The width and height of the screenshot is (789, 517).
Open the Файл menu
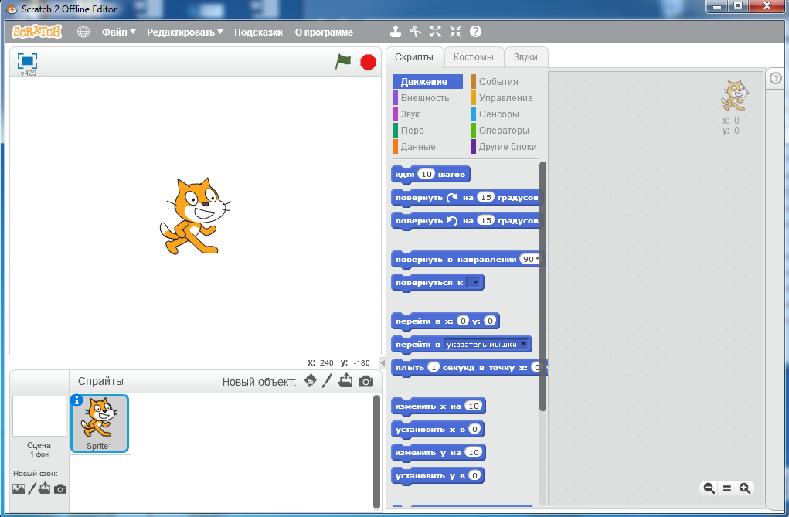(119, 32)
